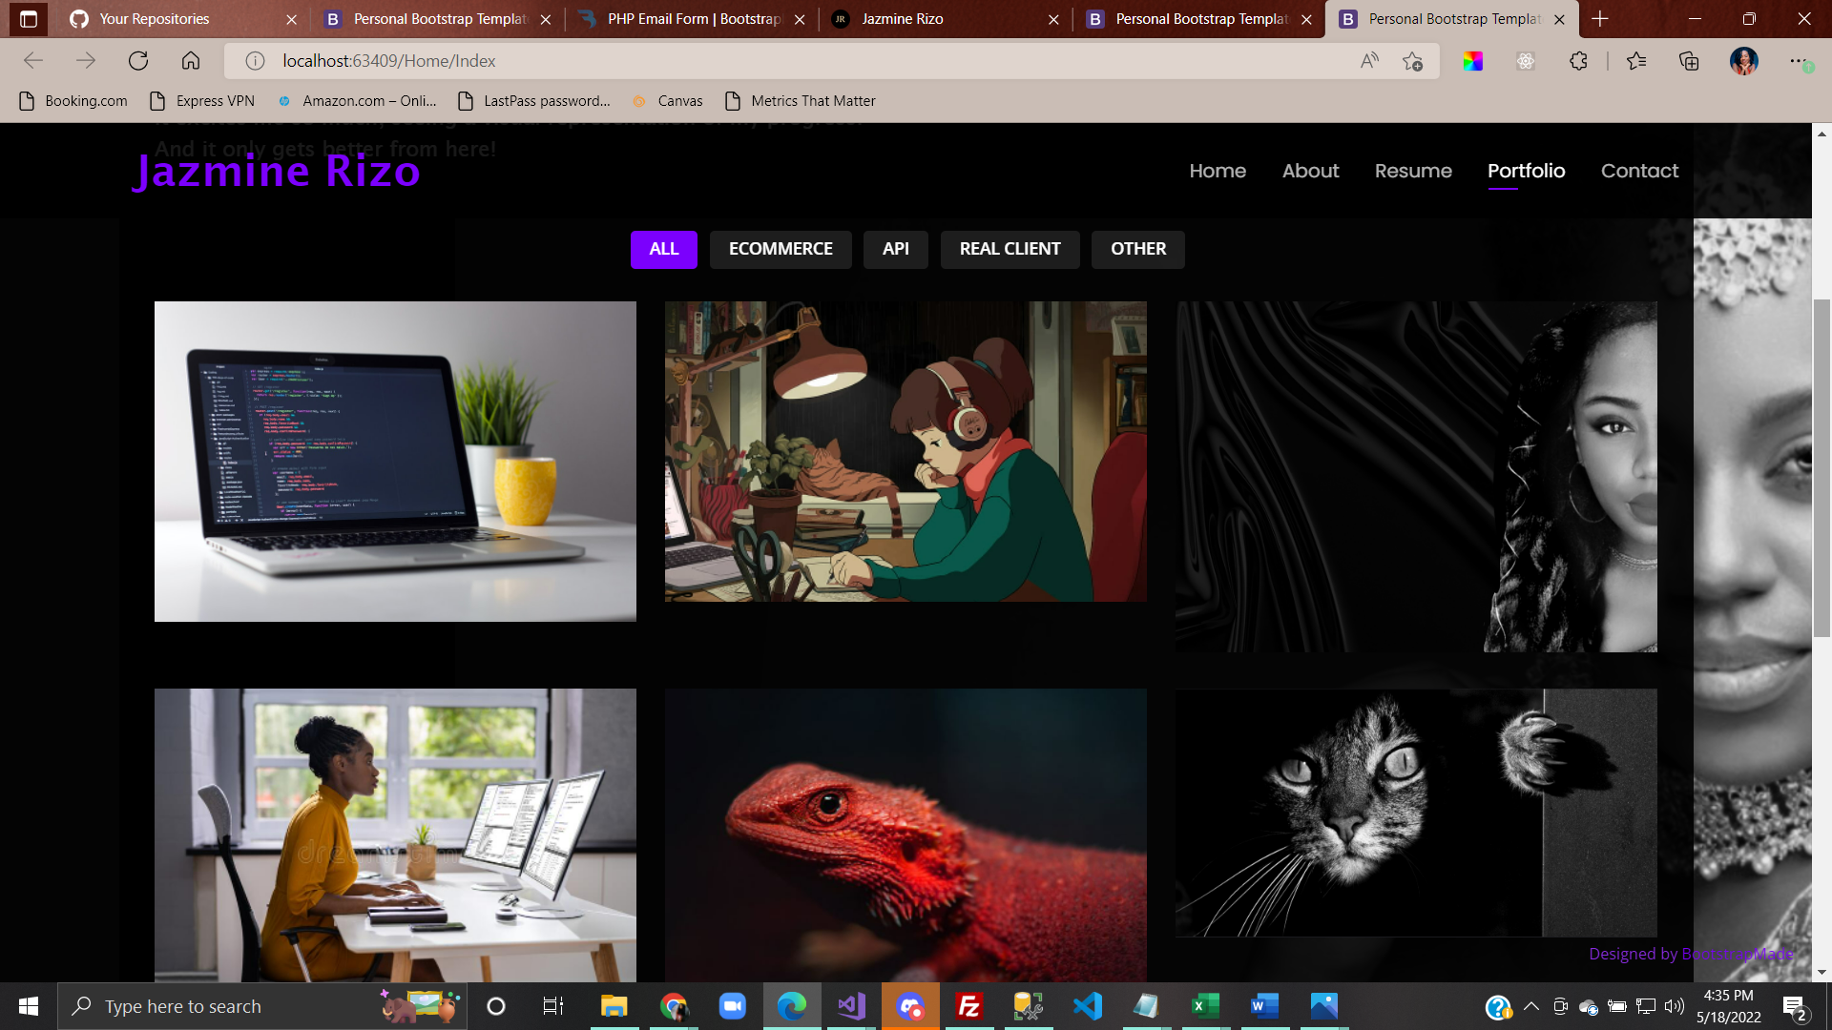
Task: Open FileZilla from the taskbar
Action: pos(969,1006)
